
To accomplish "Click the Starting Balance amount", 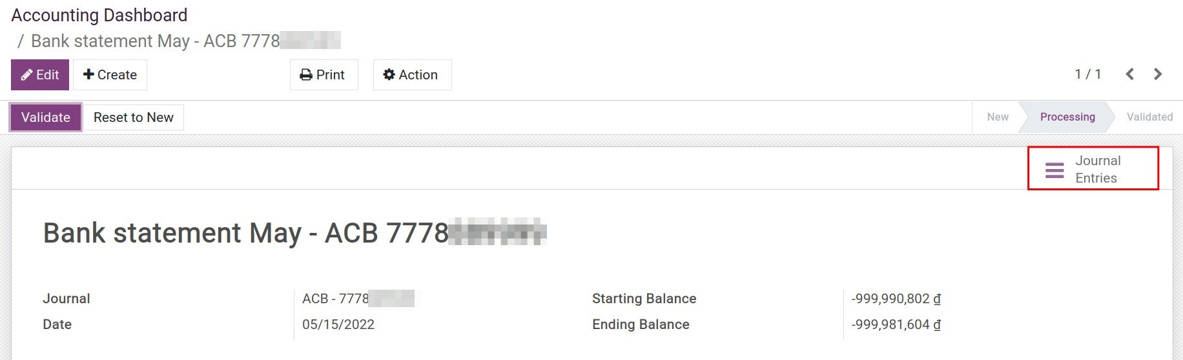I will point(896,299).
